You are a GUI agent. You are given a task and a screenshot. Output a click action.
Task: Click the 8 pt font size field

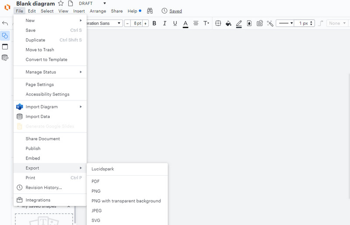(x=136, y=23)
